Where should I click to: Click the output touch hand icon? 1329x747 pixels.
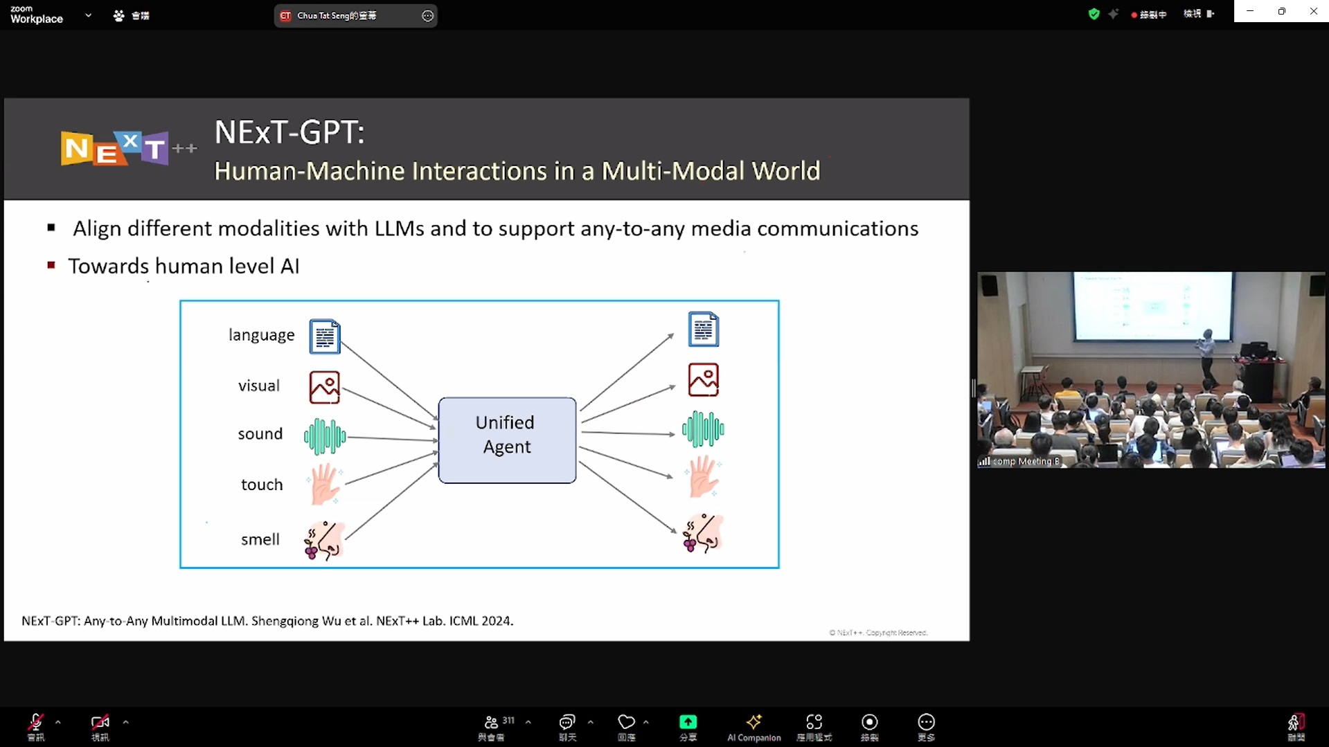click(x=704, y=476)
